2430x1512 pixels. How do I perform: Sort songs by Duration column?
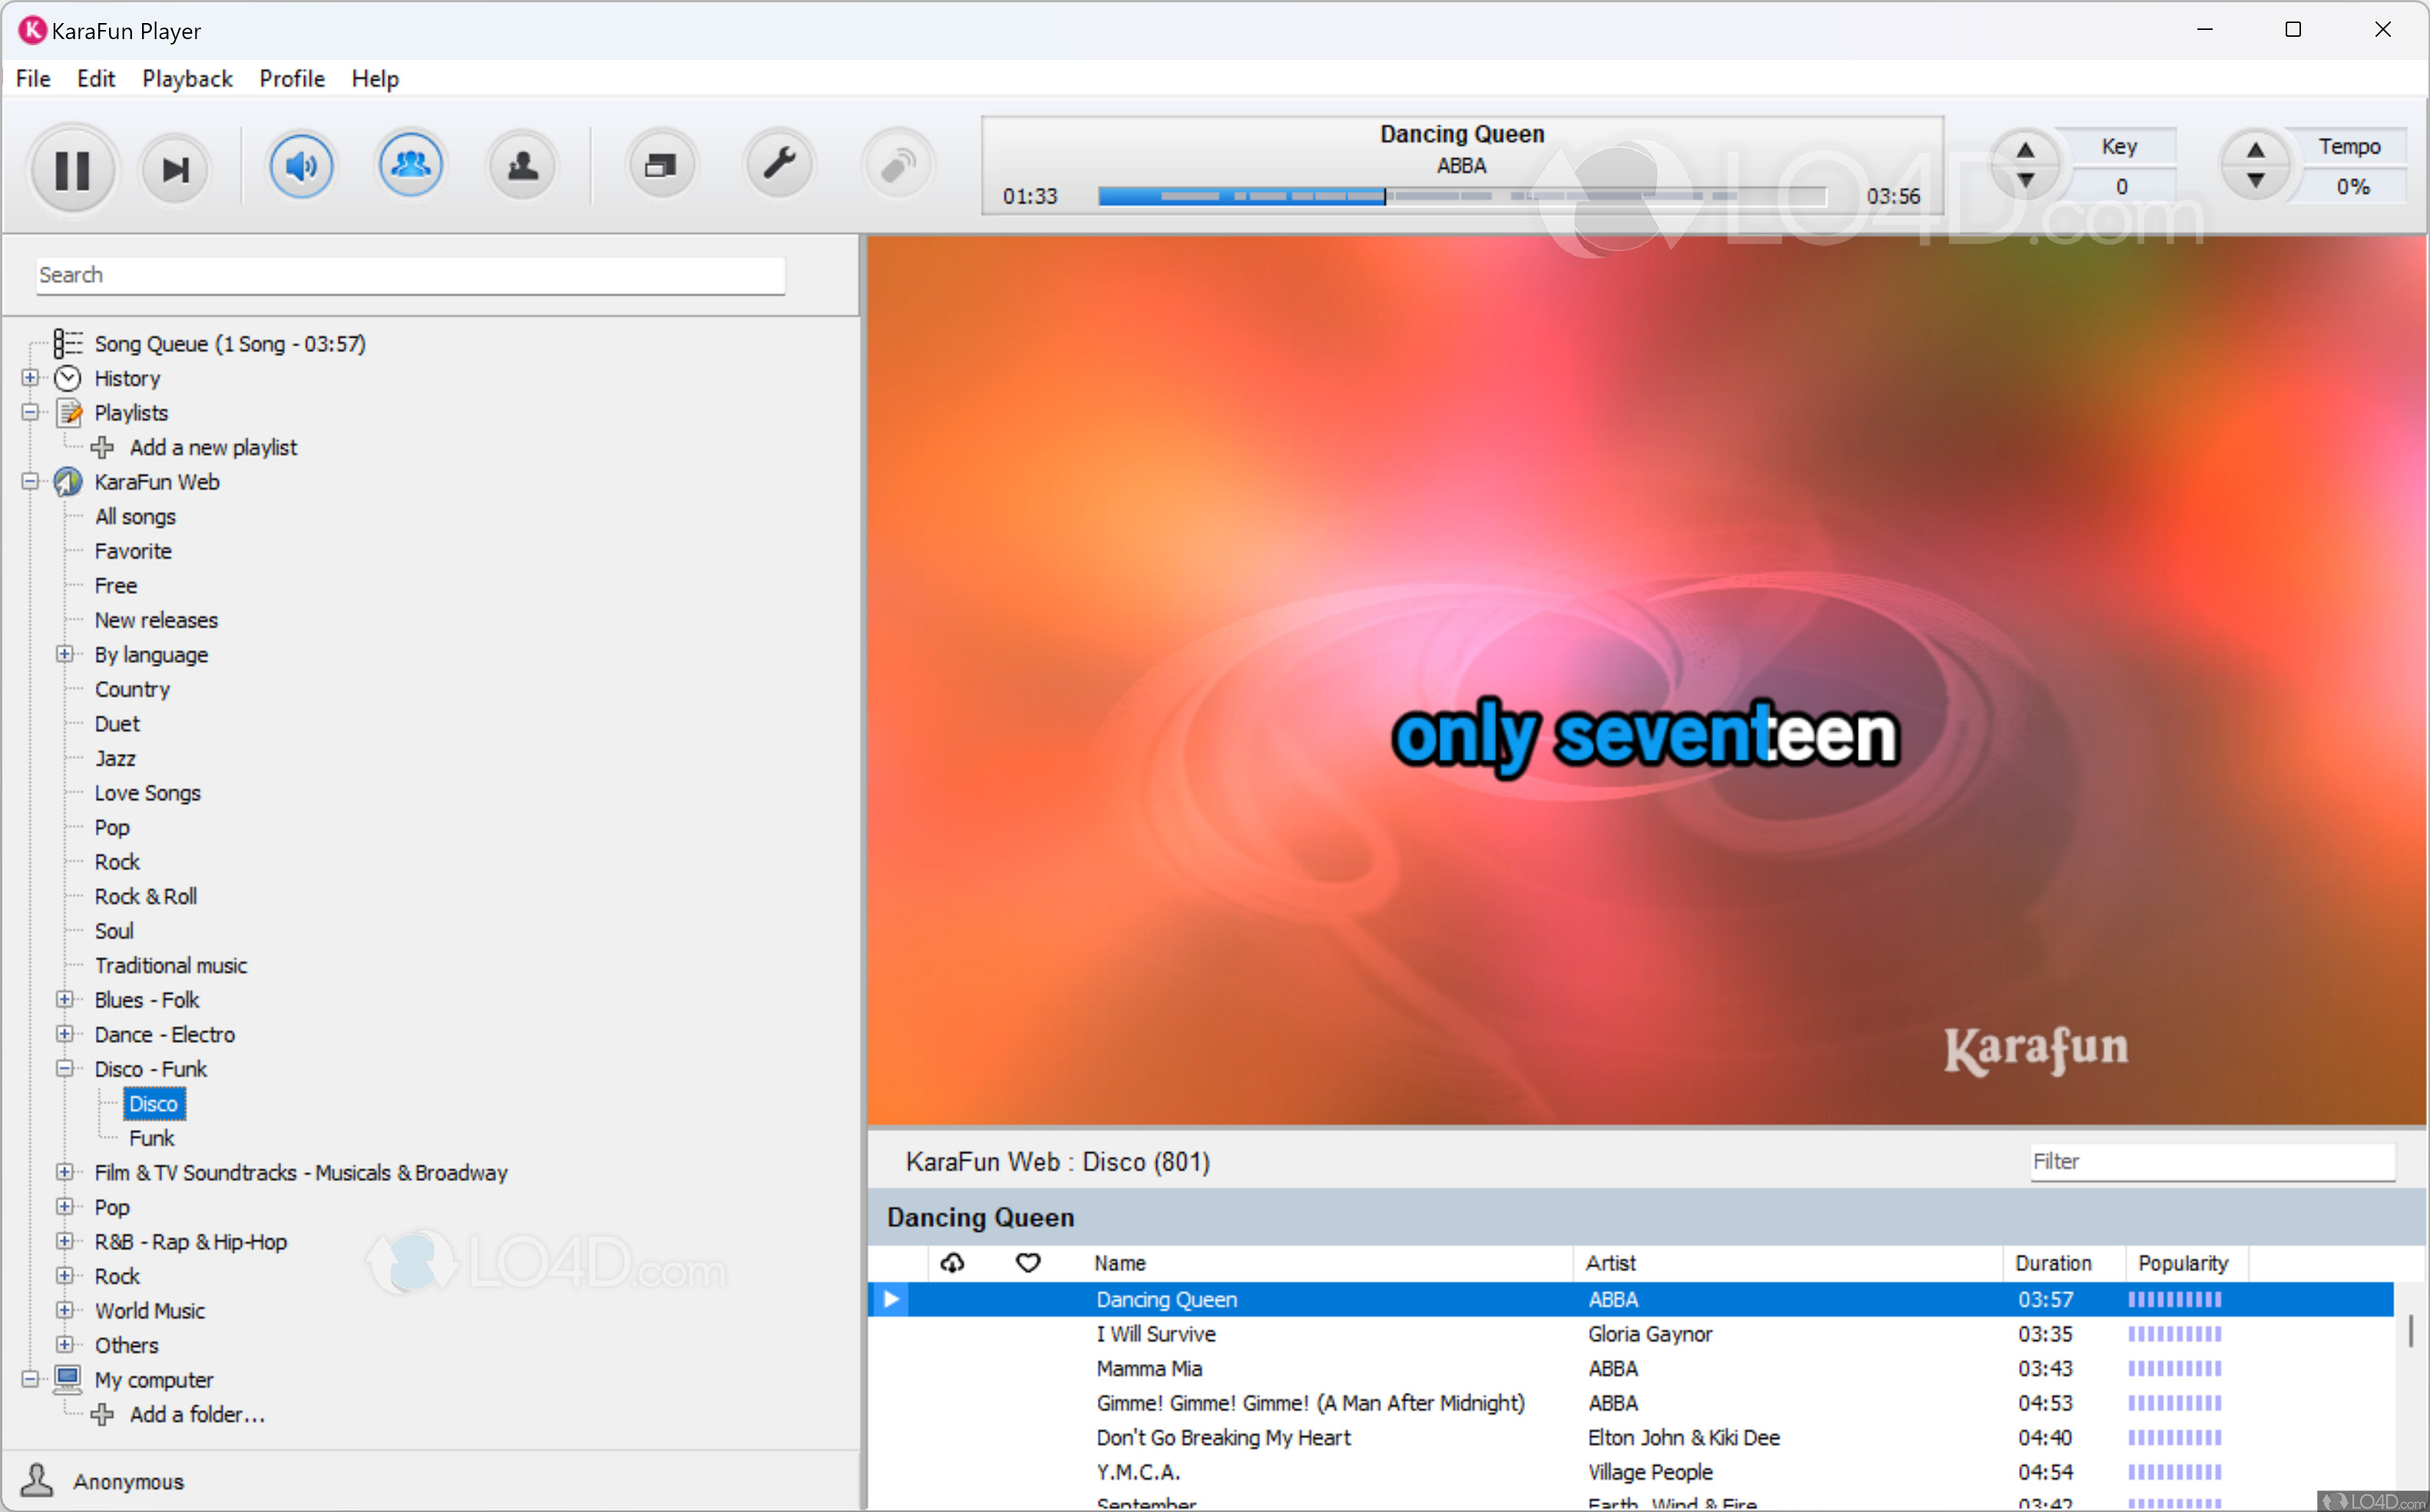[2053, 1263]
